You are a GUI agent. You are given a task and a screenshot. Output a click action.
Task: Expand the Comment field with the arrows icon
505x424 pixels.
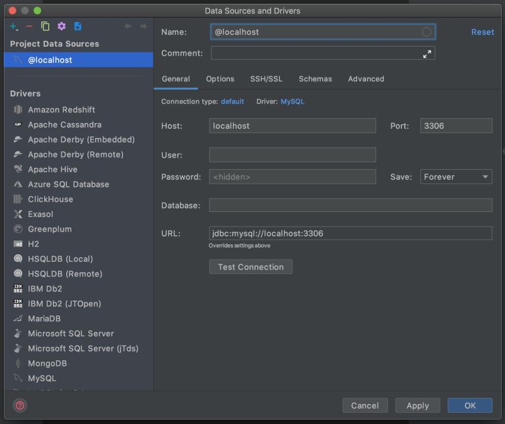pos(427,54)
